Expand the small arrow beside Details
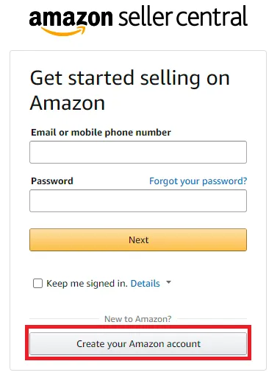Image resolution: width=280 pixels, height=378 pixels. pyautogui.click(x=168, y=282)
